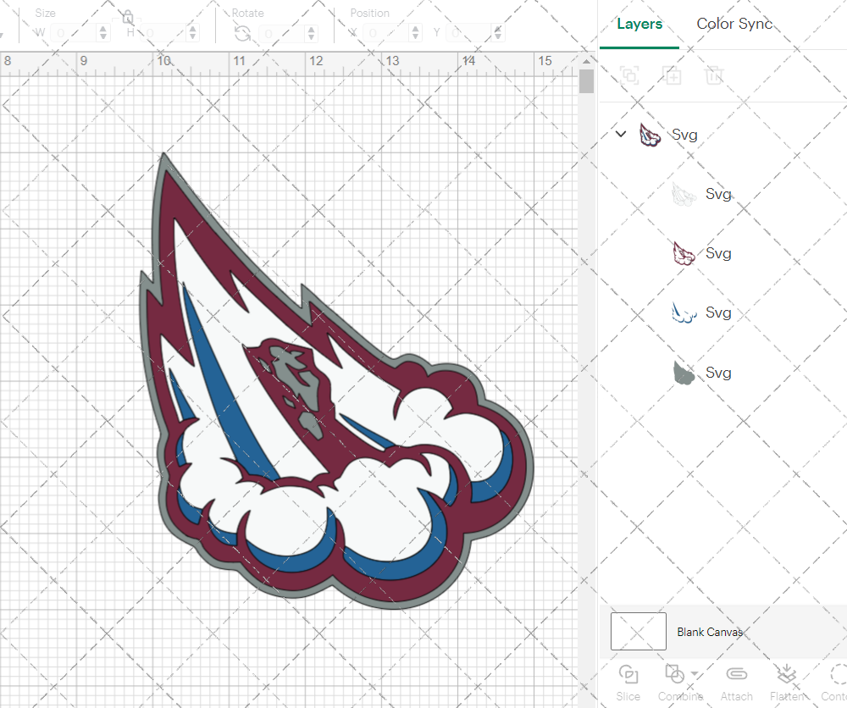This screenshot has width=847, height=708.
Task: Click the Position X input field
Action: pos(385,33)
